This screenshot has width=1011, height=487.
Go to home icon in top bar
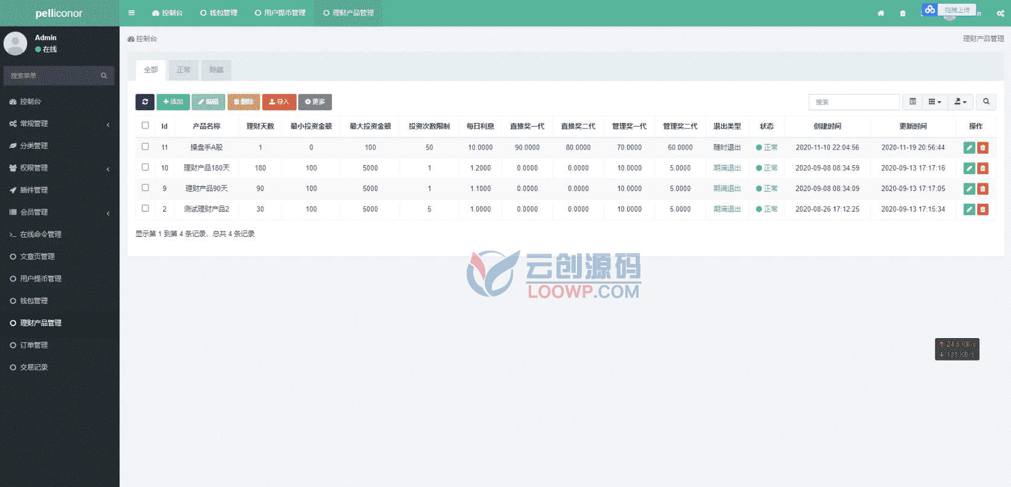[881, 13]
